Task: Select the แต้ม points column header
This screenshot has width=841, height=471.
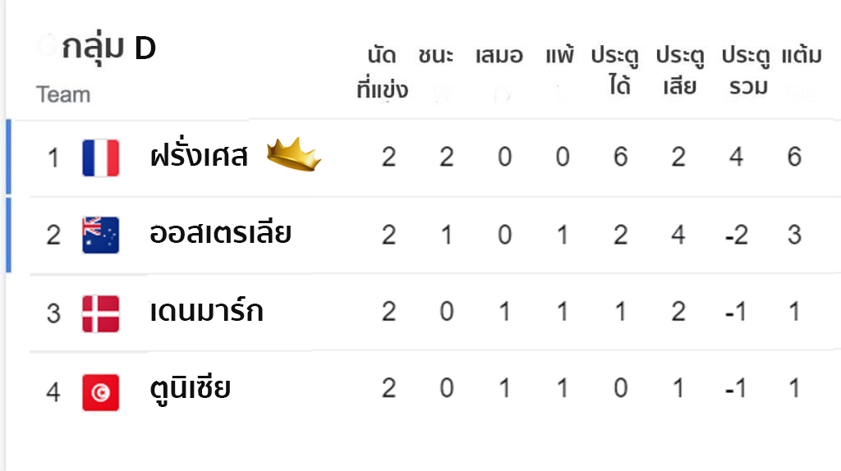Action: click(802, 55)
